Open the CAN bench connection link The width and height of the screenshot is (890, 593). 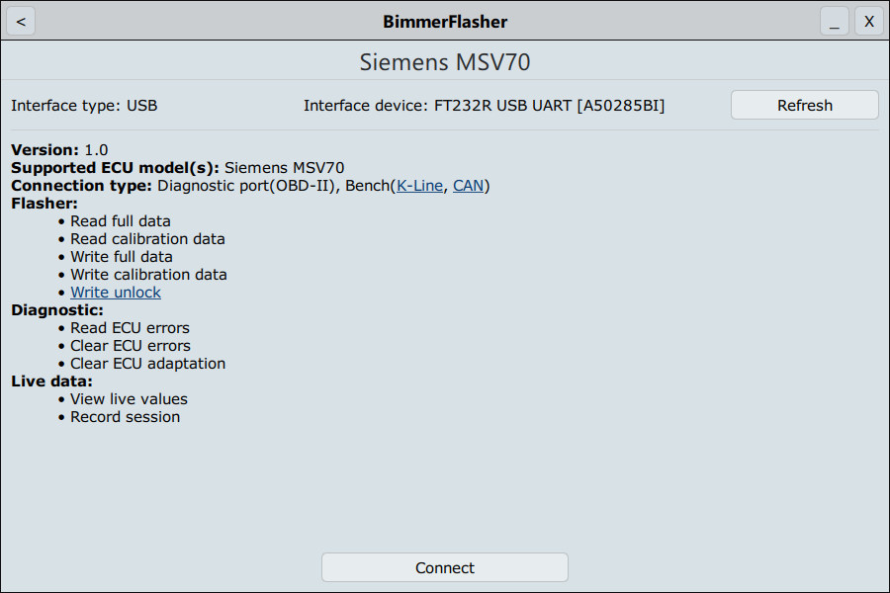pyautogui.click(x=469, y=186)
